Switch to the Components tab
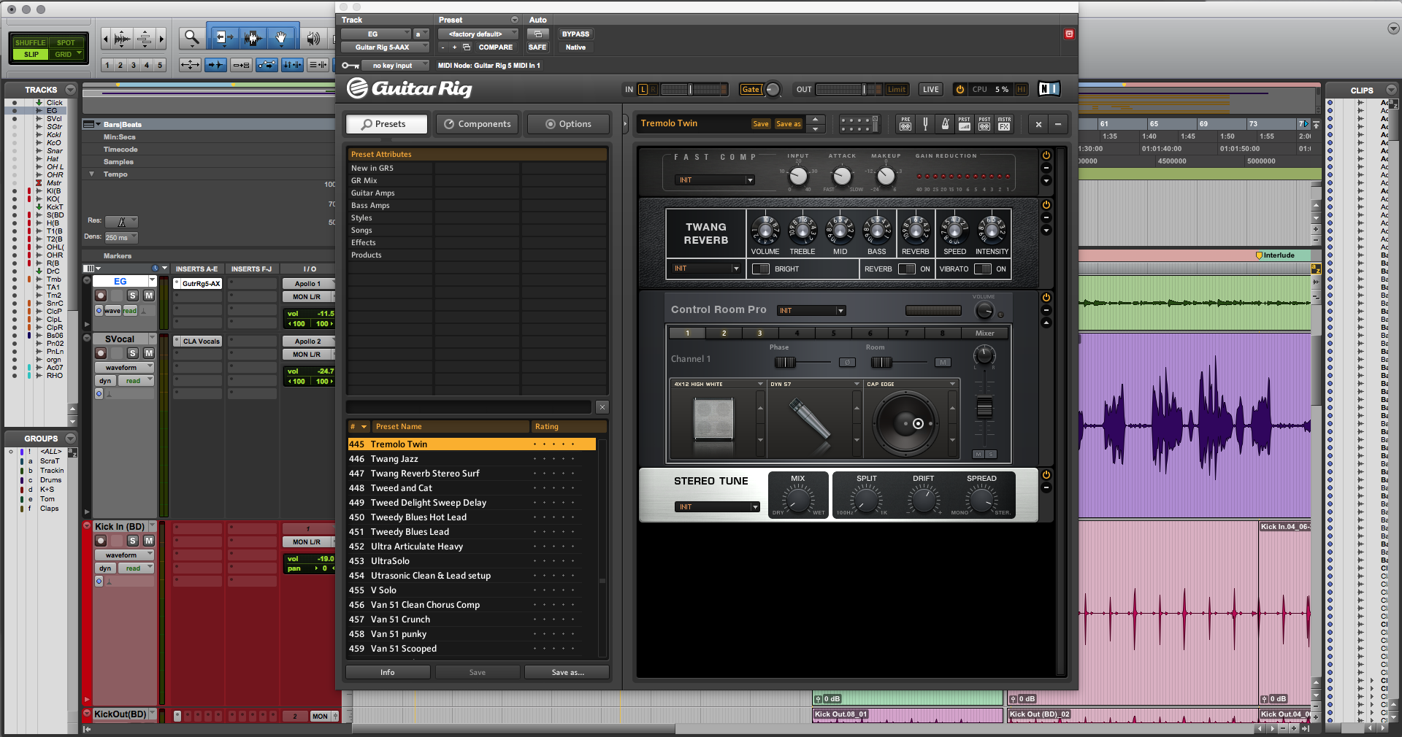Viewport: 1402px width, 737px height. tap(478, 124)
